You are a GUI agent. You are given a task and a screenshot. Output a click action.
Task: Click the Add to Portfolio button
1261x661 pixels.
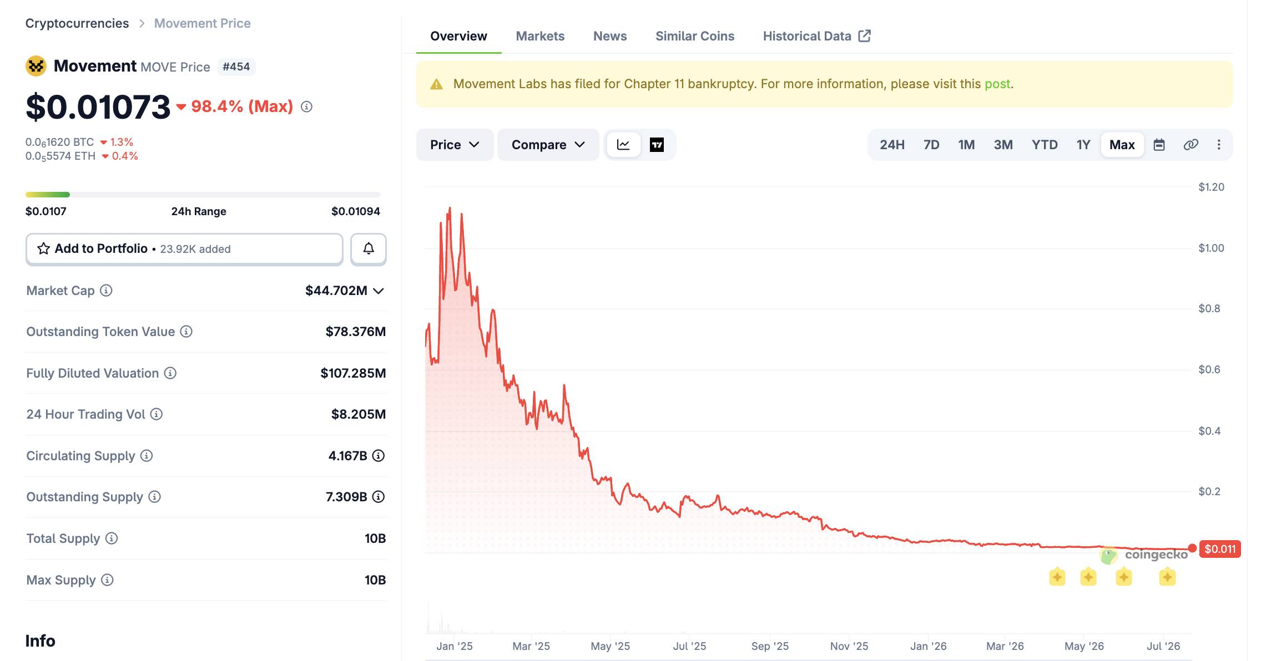click(184, 248)
